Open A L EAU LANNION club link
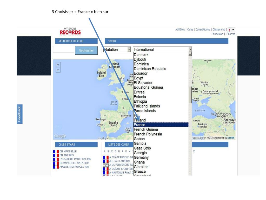The height and width of the screenshot is (200, 266). click(119, 161)
